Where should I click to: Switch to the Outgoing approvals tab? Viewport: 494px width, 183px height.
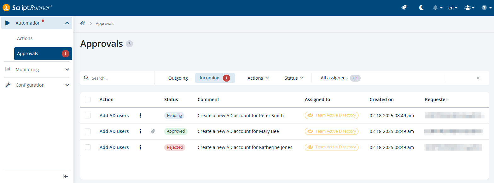178,78
